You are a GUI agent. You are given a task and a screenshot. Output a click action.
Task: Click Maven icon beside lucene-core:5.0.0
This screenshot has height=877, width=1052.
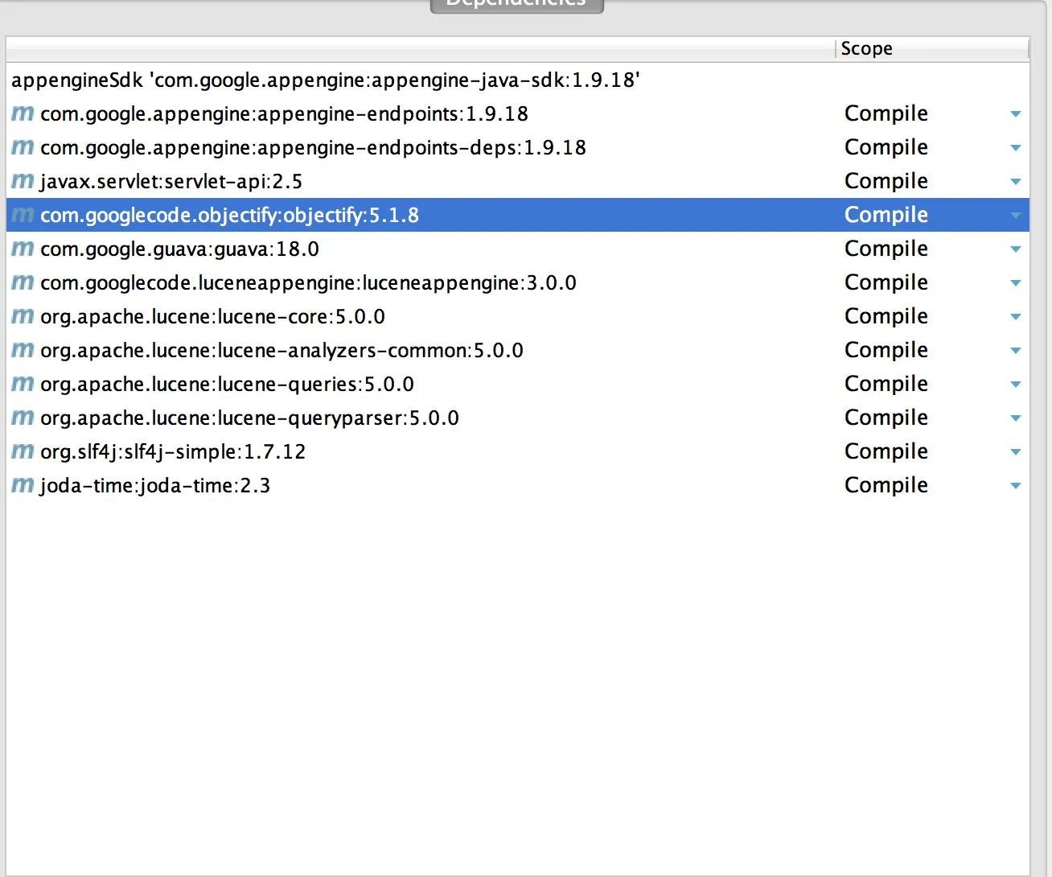(x=23, y=316)
